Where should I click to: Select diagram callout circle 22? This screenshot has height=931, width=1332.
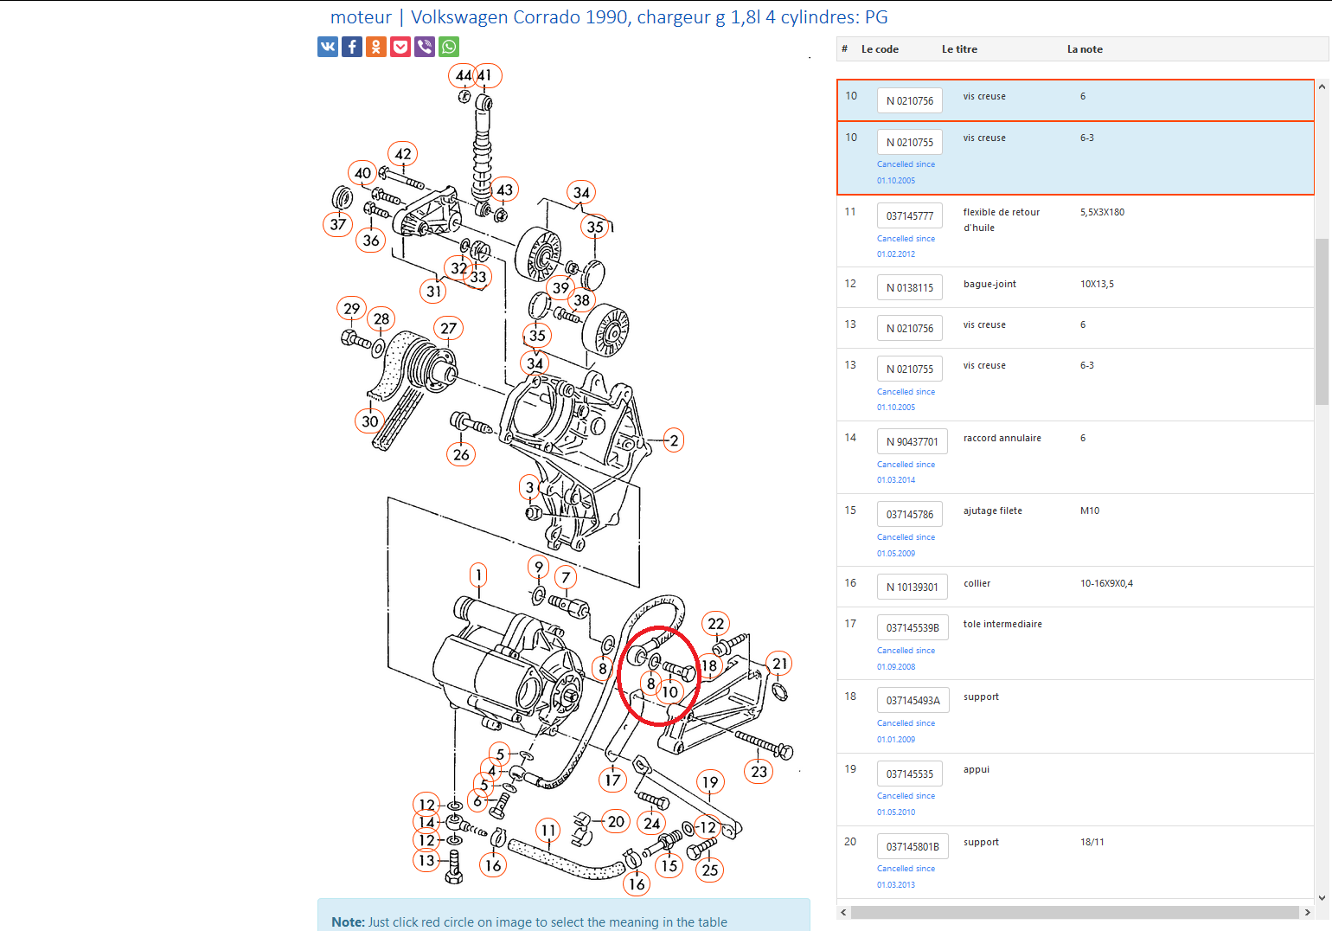click(x=715, y=624)
